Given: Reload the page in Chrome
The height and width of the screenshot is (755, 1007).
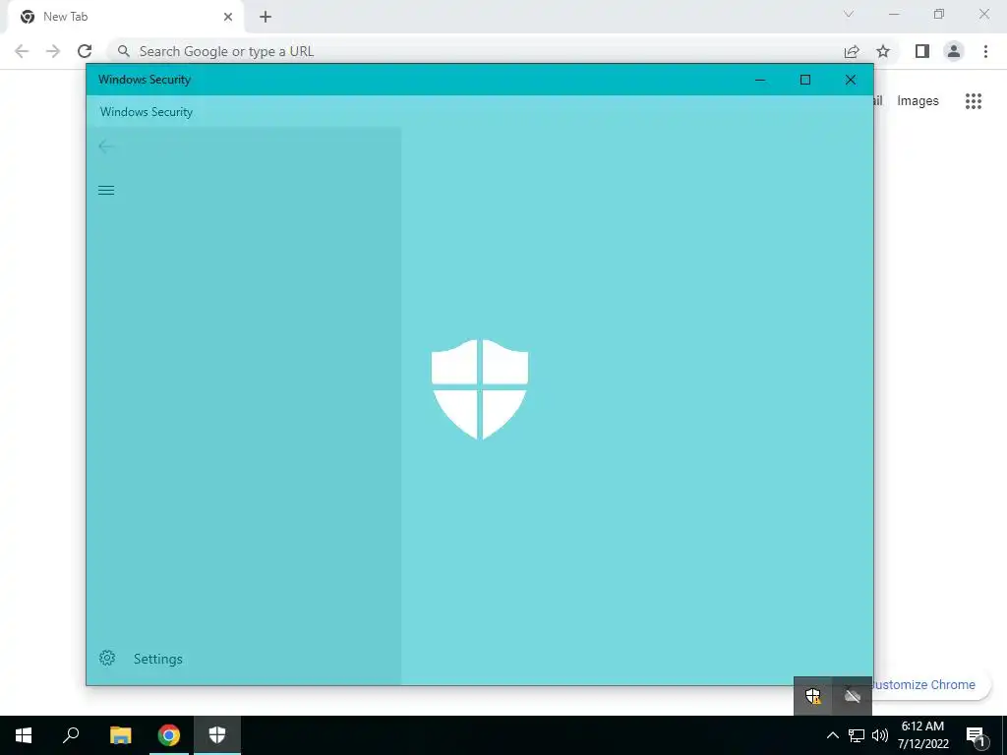Looking at the screenshot, I should [x=85, y=51].
